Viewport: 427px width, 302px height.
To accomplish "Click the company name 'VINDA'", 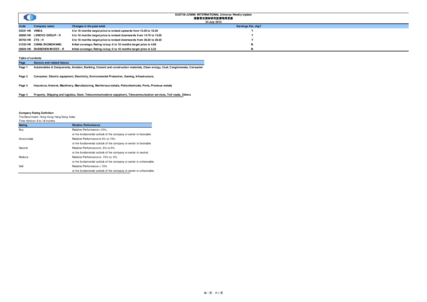I will pos(38,31).
